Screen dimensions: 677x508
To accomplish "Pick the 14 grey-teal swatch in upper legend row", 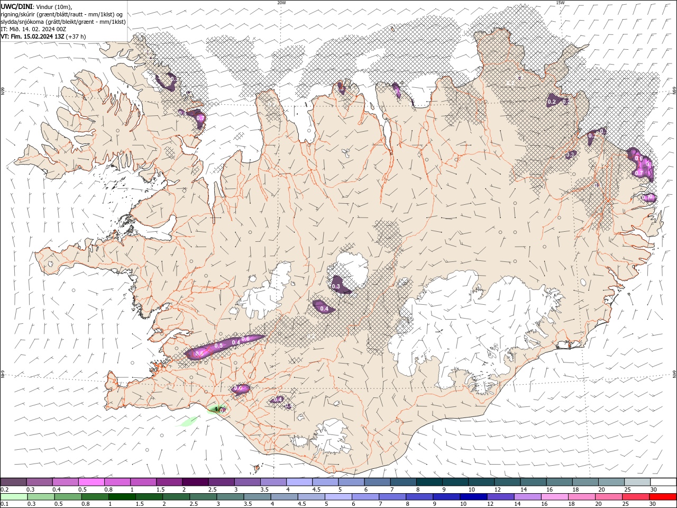I will tap(533, 482).
